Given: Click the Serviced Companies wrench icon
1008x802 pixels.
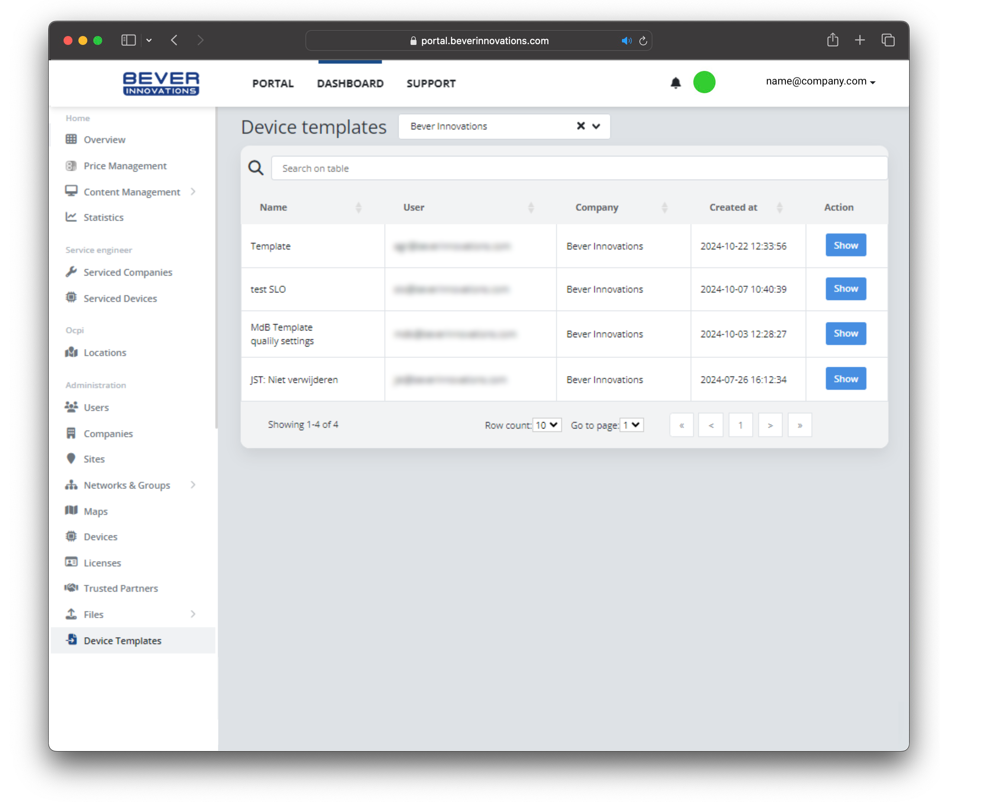Looking at the screenshot, I should click(x=71, y=271).
